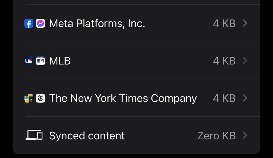This screenshot has height=158, width=273.
Task: Tap 4 KB size for Meta Platforms
Action: pyautogui.click(x=224, y=23)
